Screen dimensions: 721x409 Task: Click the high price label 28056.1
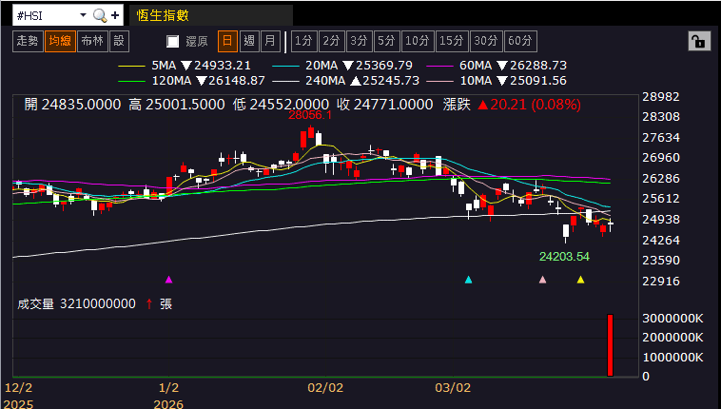310,115
